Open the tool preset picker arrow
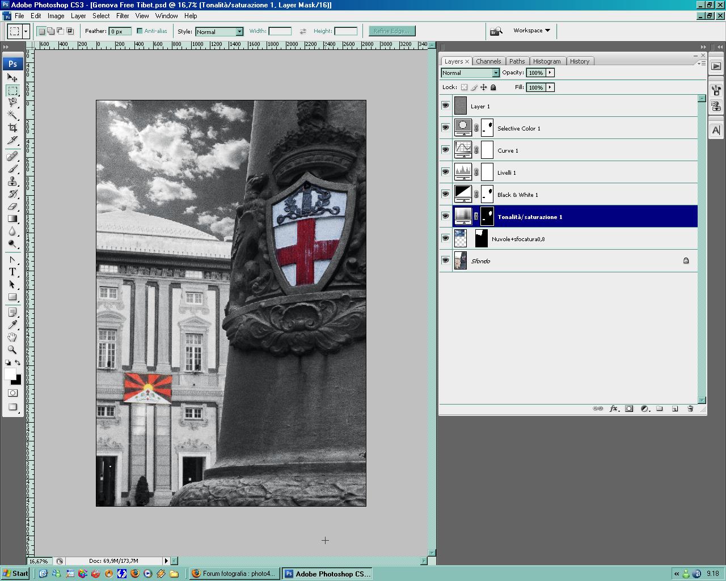This screenshot has width=726, height=581. (x=26, y=31)
